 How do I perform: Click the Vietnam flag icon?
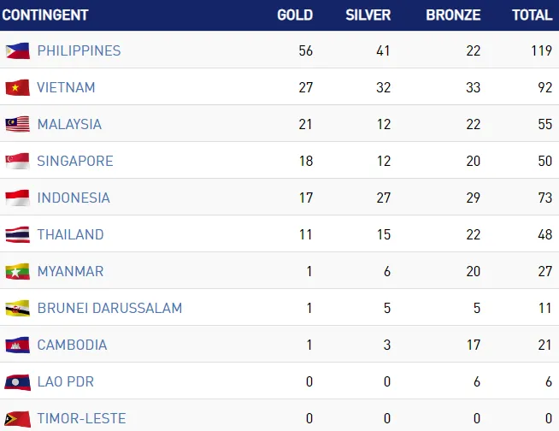tap(18, 87)
